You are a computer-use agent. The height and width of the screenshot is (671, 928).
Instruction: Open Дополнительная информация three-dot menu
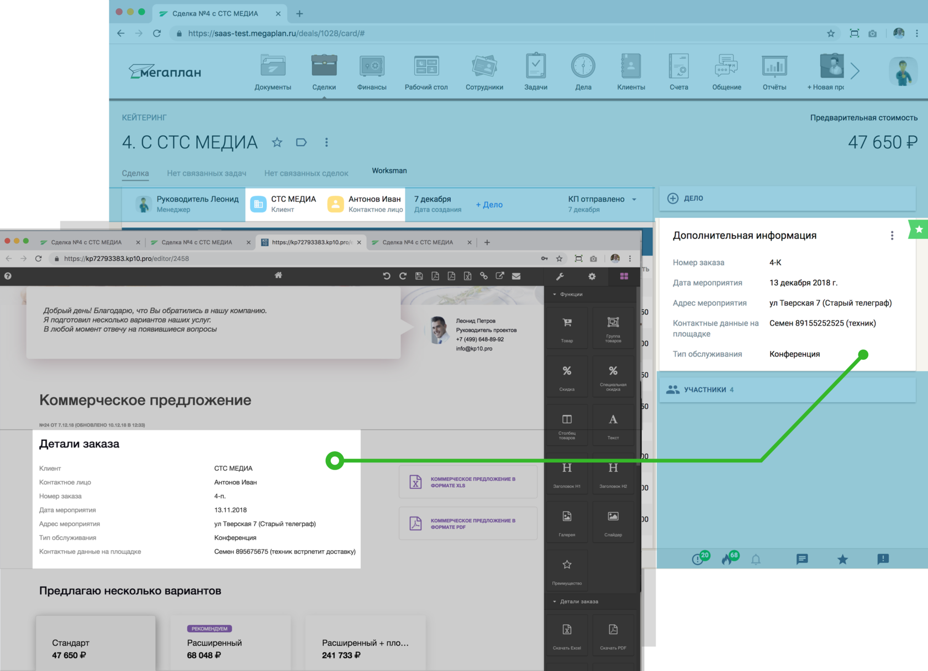point(892,236)
